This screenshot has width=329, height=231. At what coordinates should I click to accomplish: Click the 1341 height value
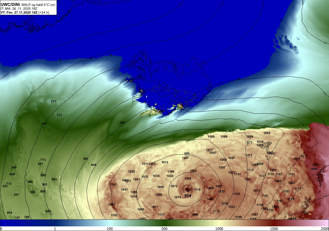pyautogui.click(x=113, y=184)
